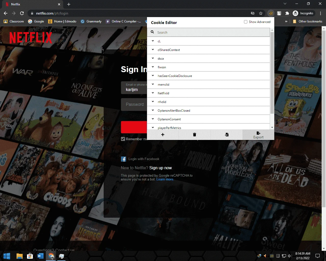The height and width of the screenshot is (261, 326).
Task: Expand the clSharedContext cookie row
Action: click(x=208, y=50)
